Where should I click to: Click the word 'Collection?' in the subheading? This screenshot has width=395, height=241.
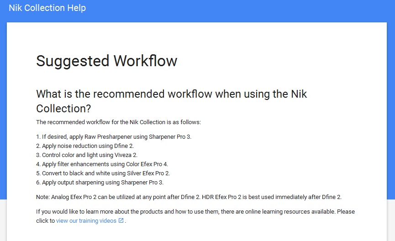(x=63, y=109)
